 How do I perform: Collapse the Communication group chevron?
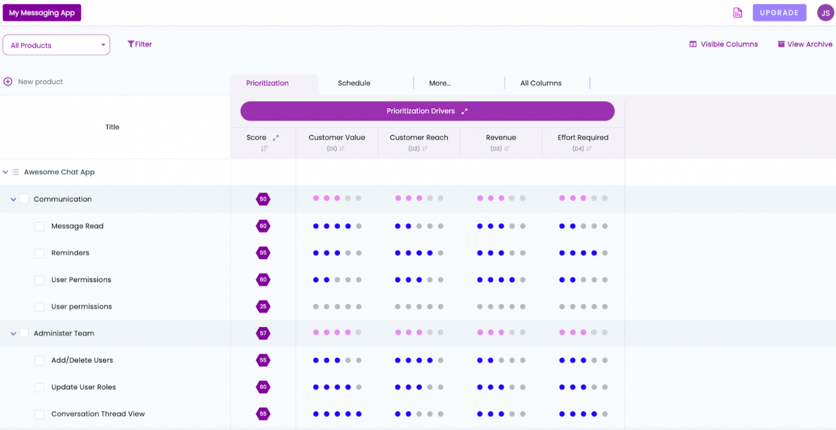(x=14, y=199)
